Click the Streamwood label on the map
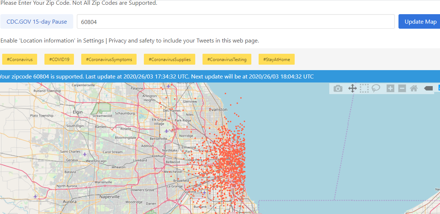440x214 pixels. [x=102, y=116]
